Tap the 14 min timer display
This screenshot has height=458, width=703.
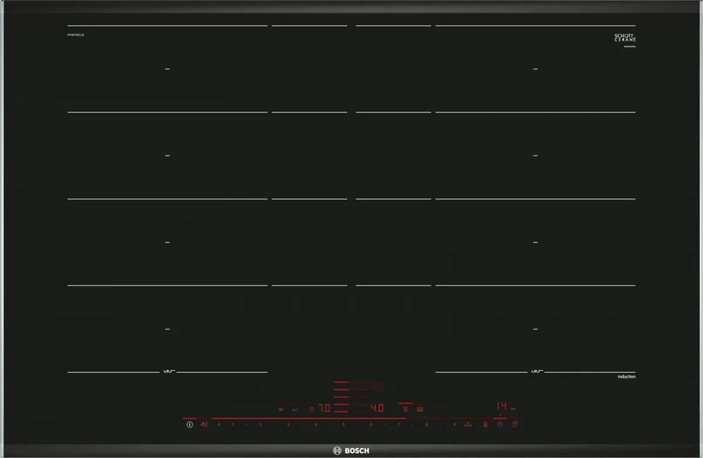tap(502, 406)
